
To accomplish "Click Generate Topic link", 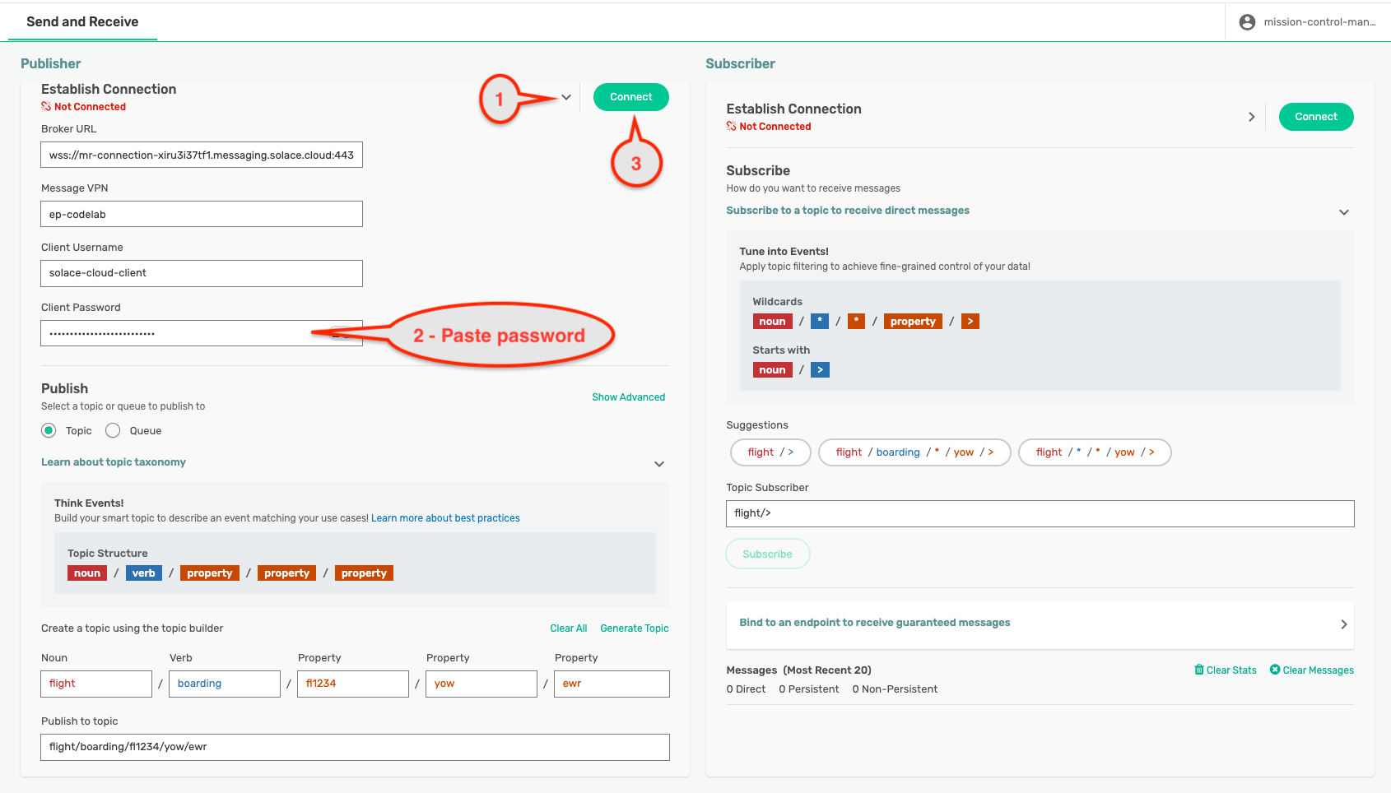I will pos(634,628).
